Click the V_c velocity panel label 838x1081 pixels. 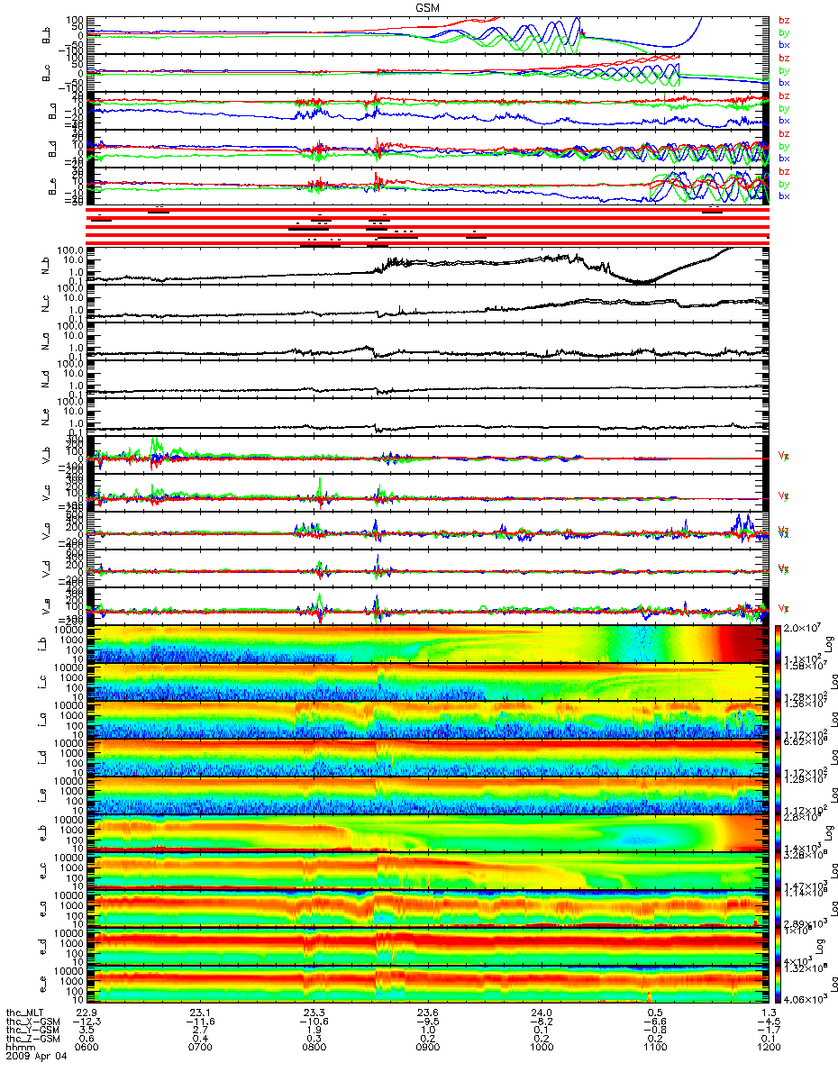pyautogui.click(x=45, y=493)
